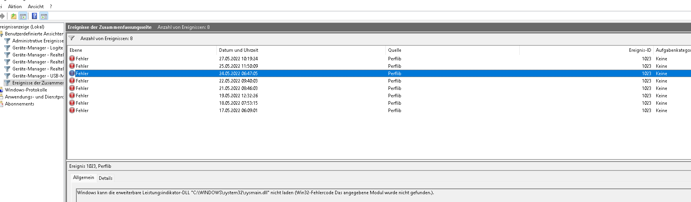Click Fehler level text in the 21.05.2022 row
691x202 pixels.
click(x=82, y=88)
